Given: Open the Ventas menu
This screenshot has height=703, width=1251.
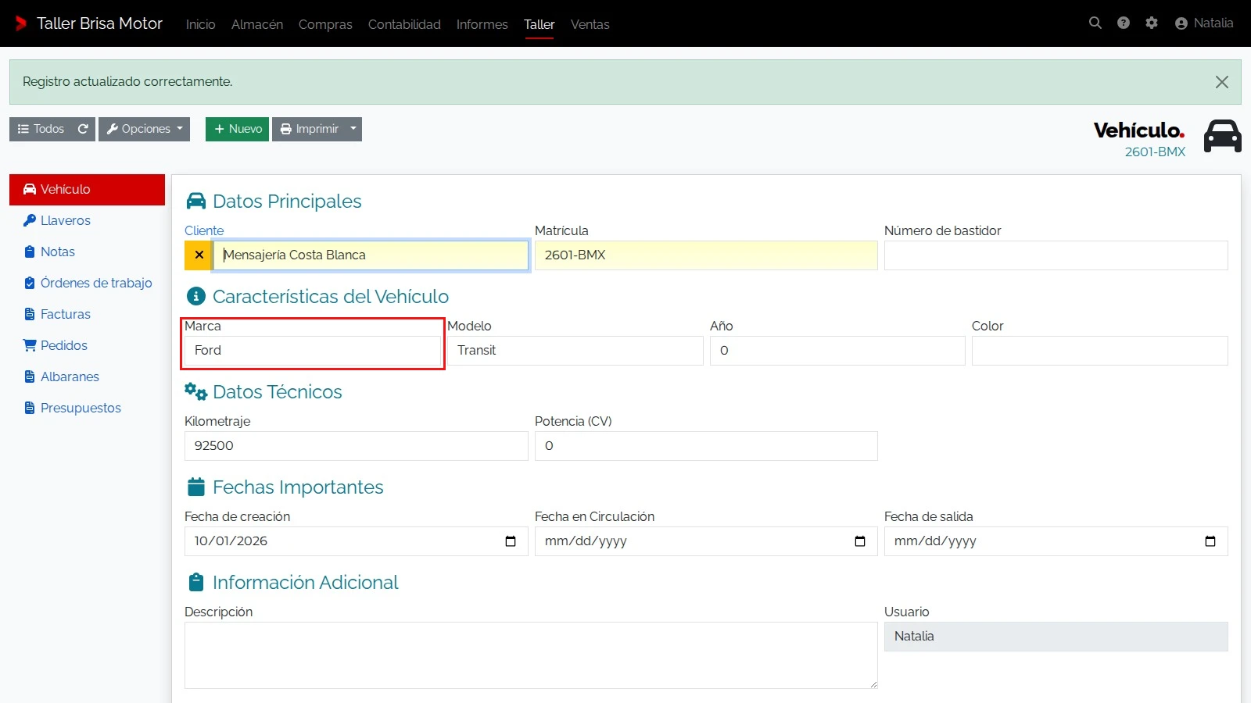Looking at the screenshot, I should 590,24.
